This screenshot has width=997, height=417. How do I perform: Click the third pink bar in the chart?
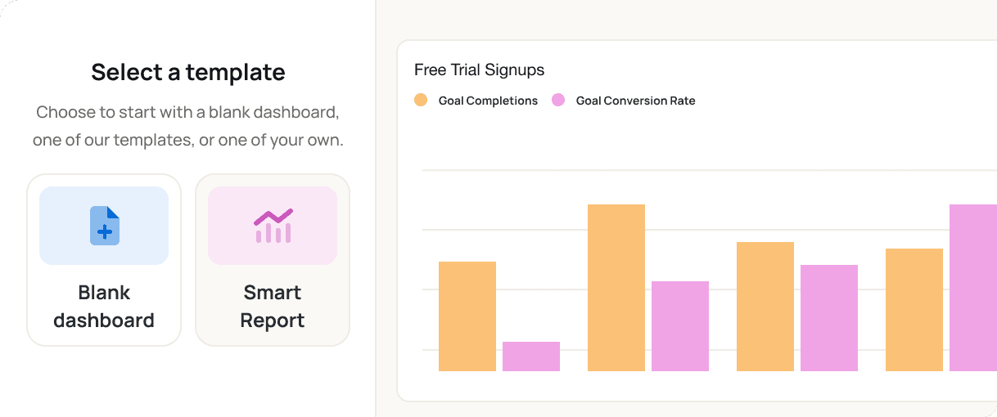[829, 318]
